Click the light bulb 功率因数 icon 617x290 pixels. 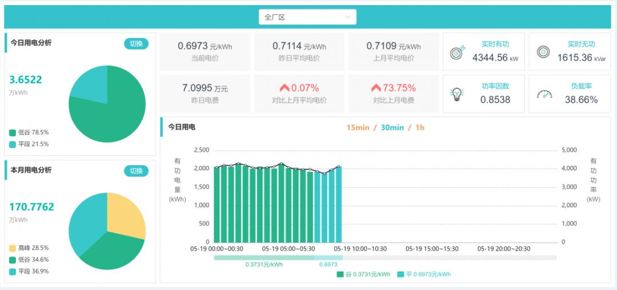point(457,94)
